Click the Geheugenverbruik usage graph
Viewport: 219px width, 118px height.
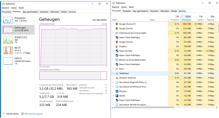(x=73, y=45)
